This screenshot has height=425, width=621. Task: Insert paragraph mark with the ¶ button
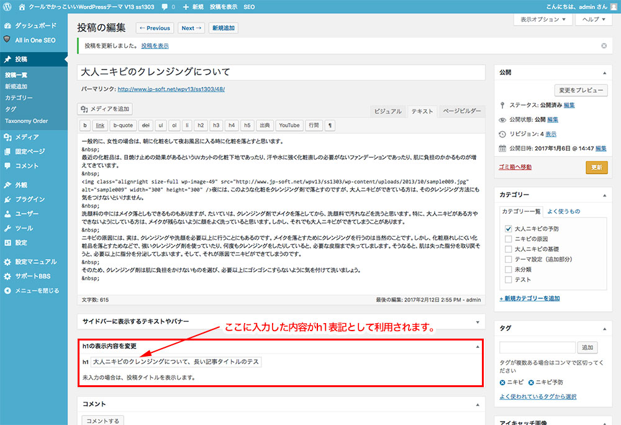point(330,126)
